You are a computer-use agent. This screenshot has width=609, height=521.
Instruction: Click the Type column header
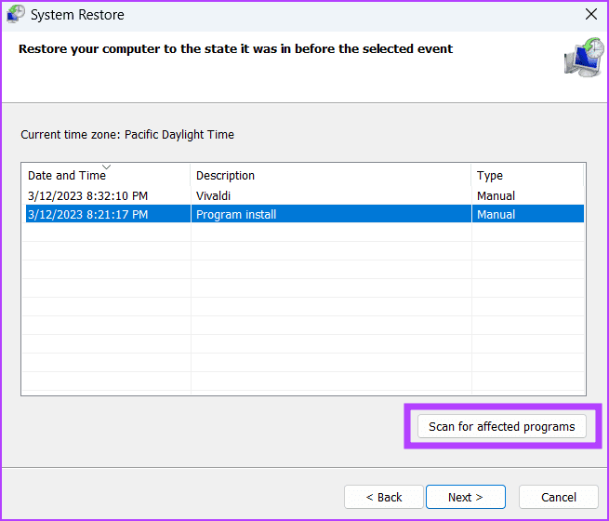coord(527,175)
